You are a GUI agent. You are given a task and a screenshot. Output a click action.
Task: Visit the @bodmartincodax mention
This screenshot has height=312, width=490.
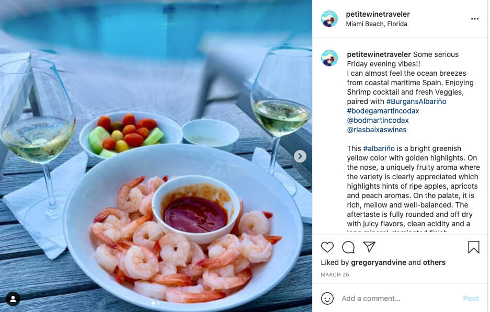(378, 120)
